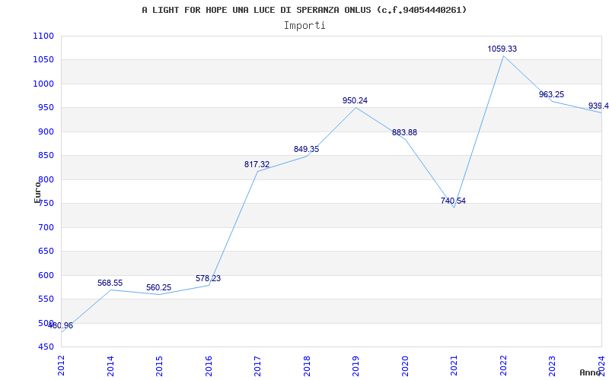Click y-axis value 450
The image size is (609, 380).
[46, 347]
